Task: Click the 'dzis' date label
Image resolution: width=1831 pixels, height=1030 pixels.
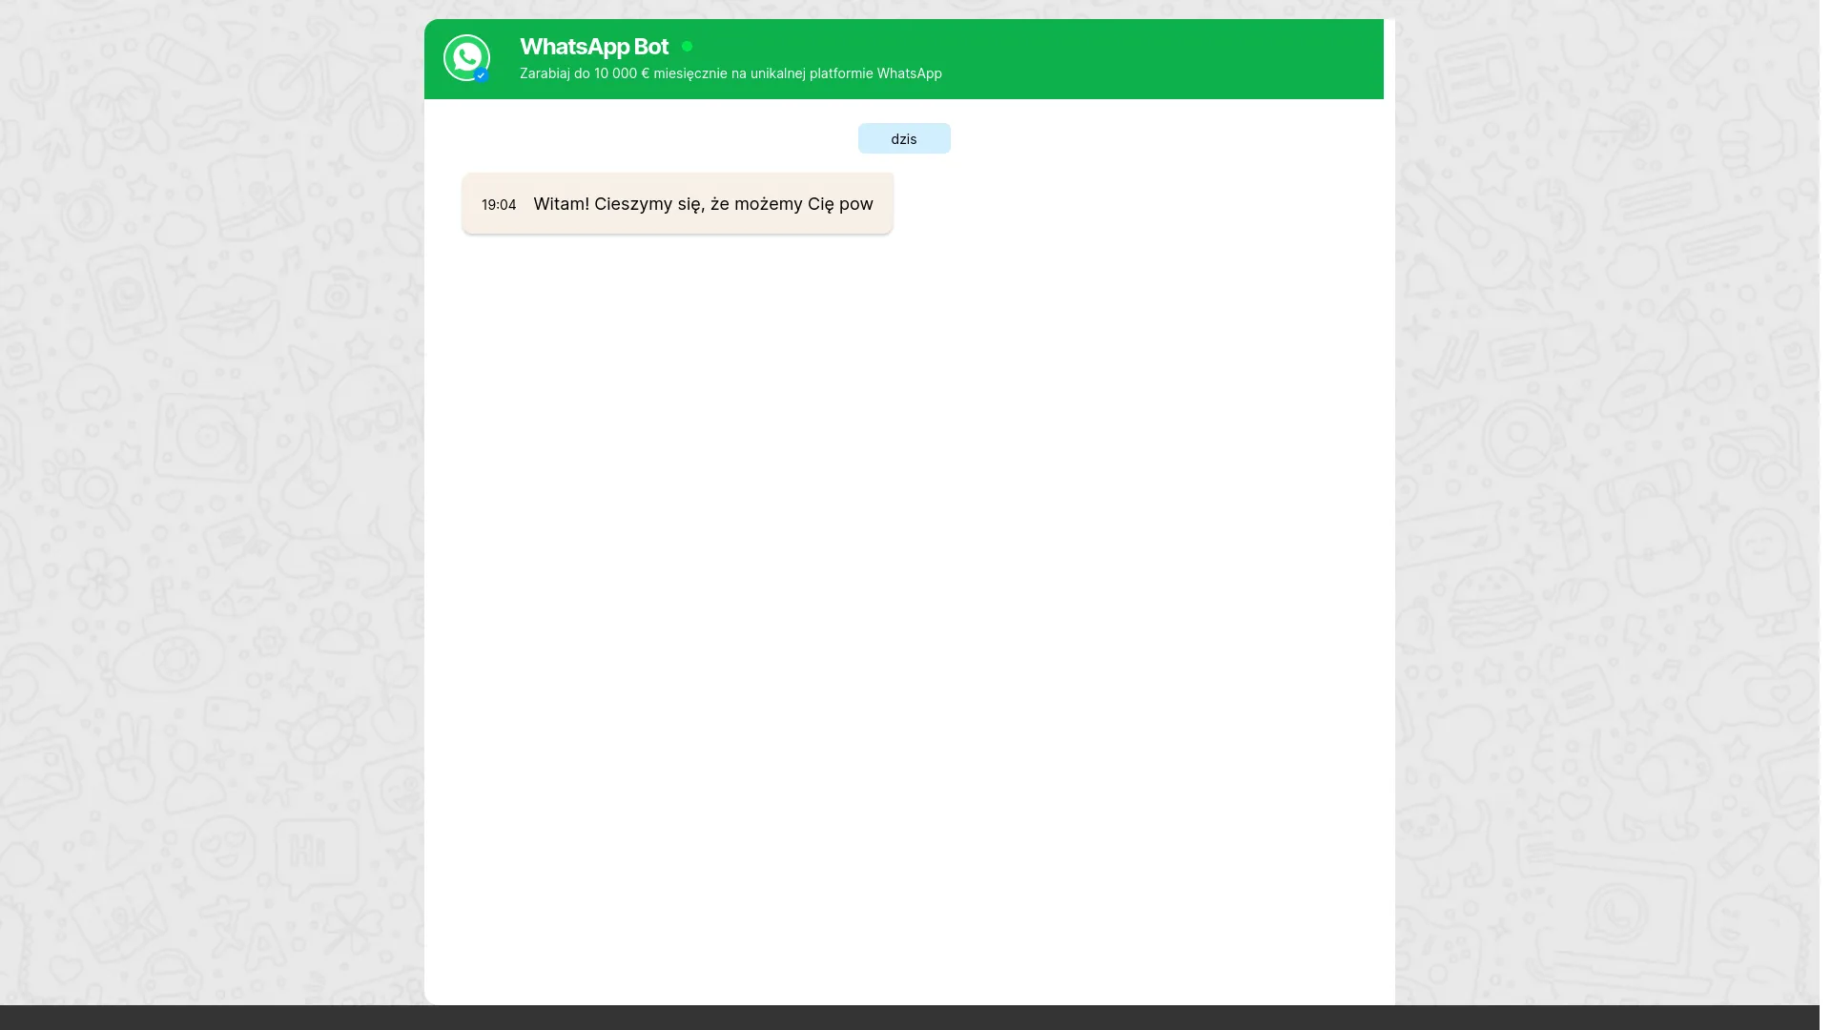Action: tap(904, 138)
